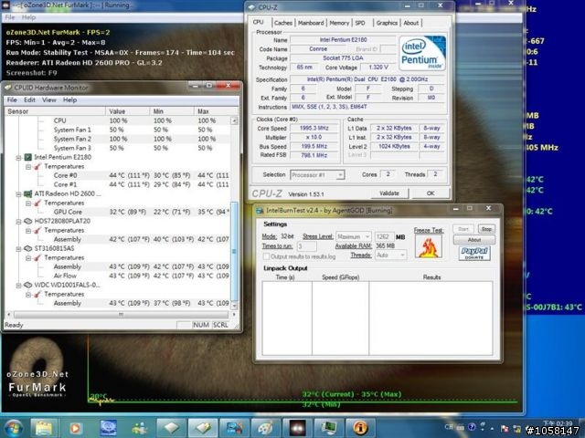Open the Windows Start orb

tap(13, 428)
